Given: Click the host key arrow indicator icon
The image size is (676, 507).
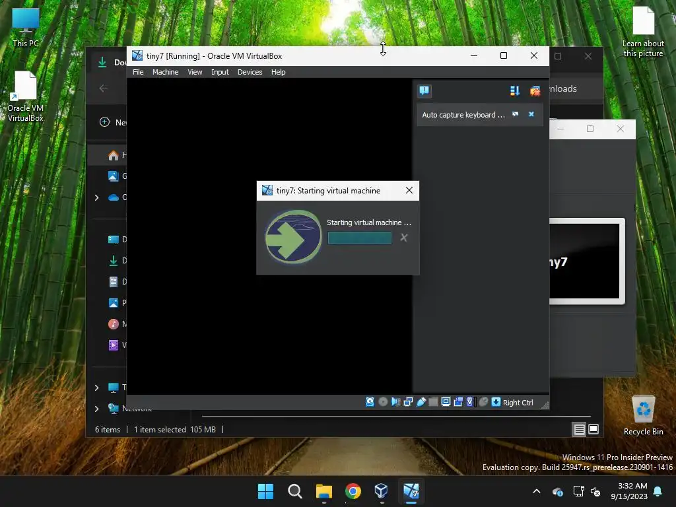Looking at the screenshot, I should 496,402.
